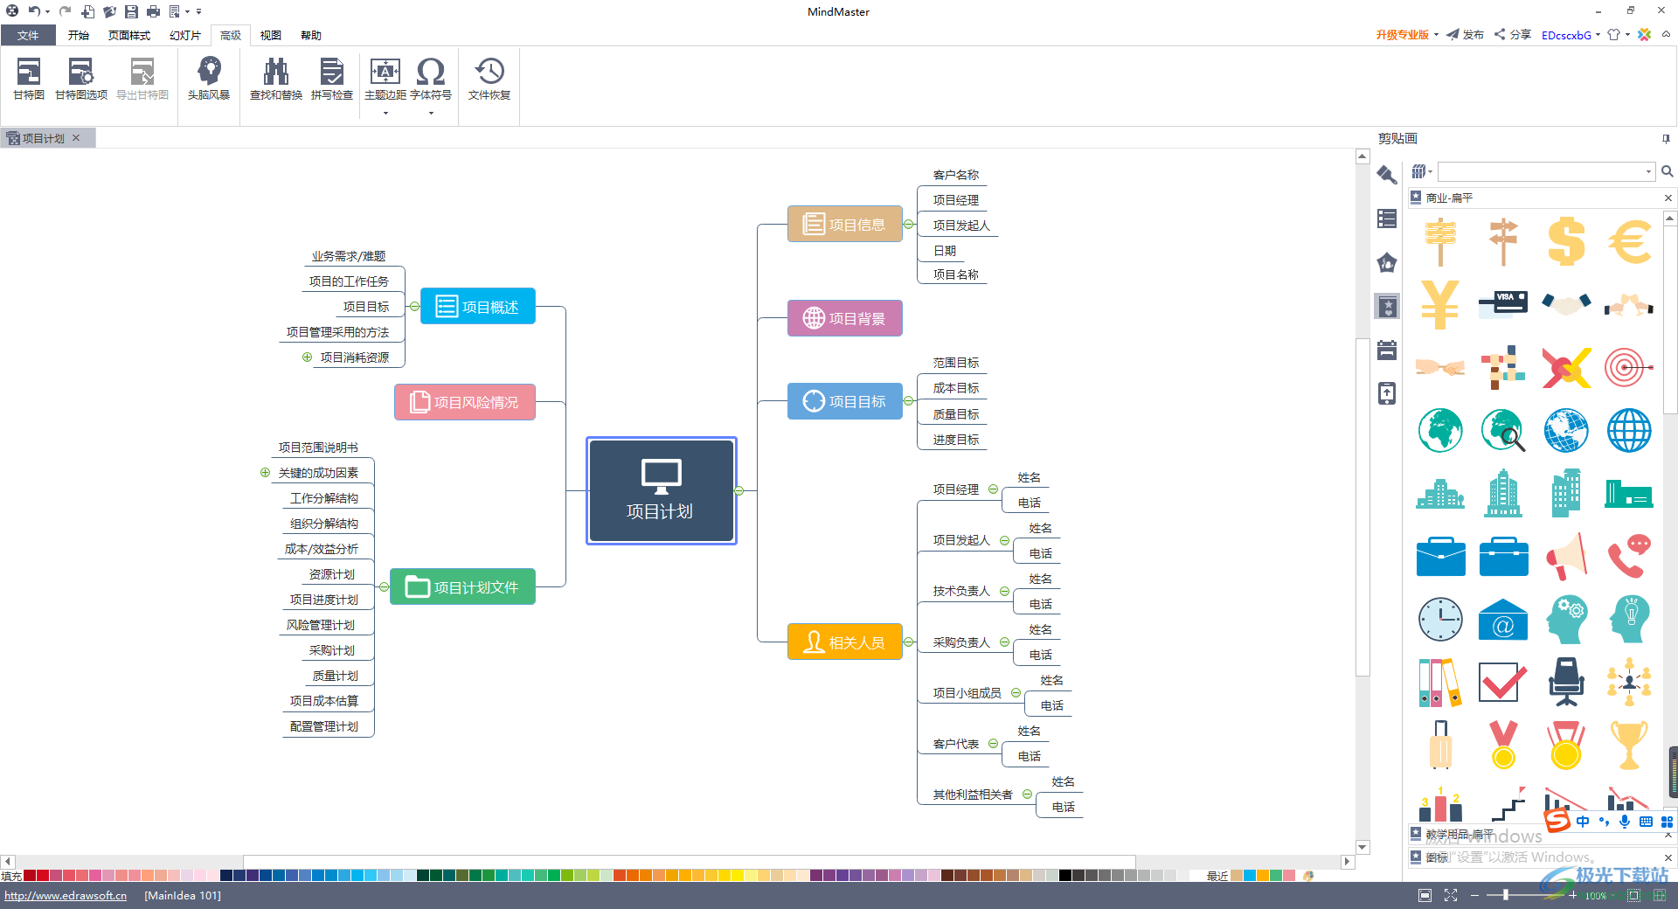This screenshot has width=1678, height=909.
Task: Select the megaphone clipart
Action: [1566, 556]
